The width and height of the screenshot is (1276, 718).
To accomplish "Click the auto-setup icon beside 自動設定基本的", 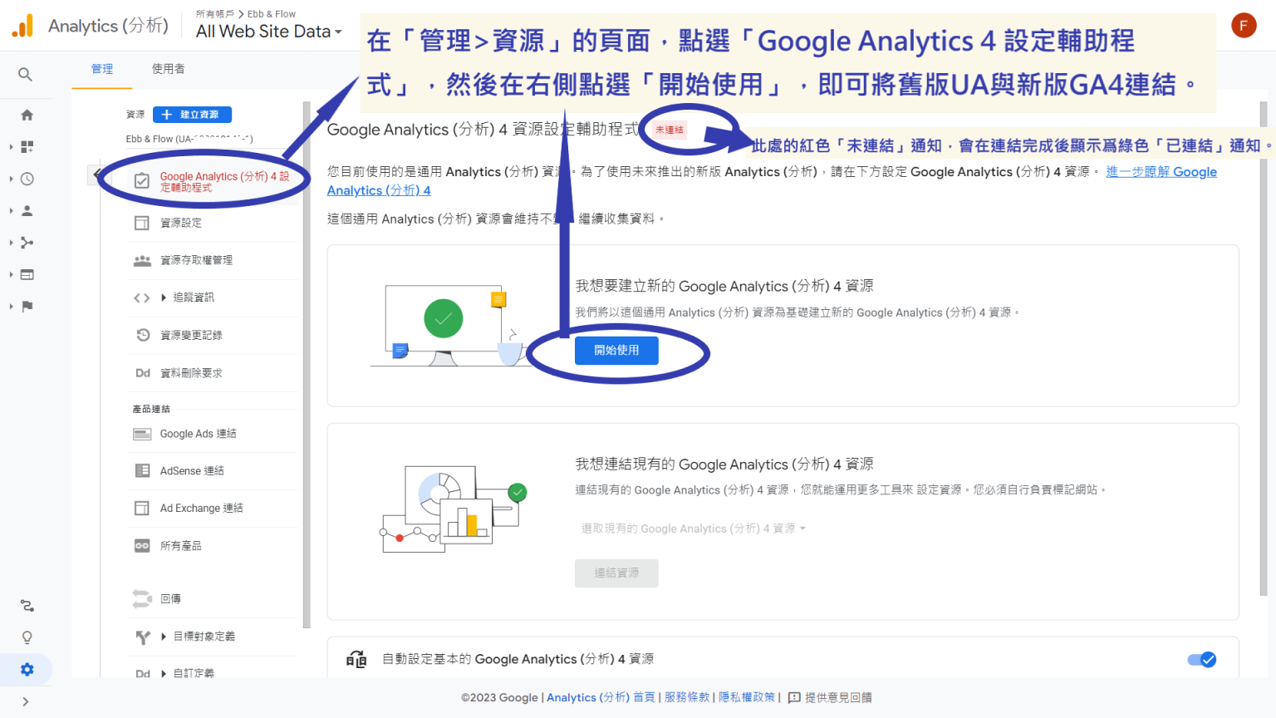I will click(356, 660).
